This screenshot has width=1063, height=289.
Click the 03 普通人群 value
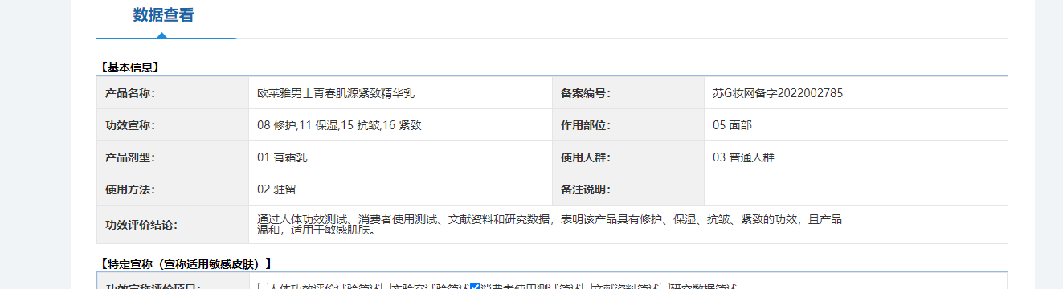743,157
